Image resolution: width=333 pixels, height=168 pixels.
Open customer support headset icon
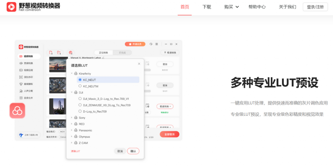click(151, 44)
